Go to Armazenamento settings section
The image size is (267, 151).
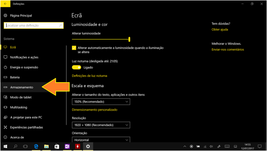[x=22, y=87]
